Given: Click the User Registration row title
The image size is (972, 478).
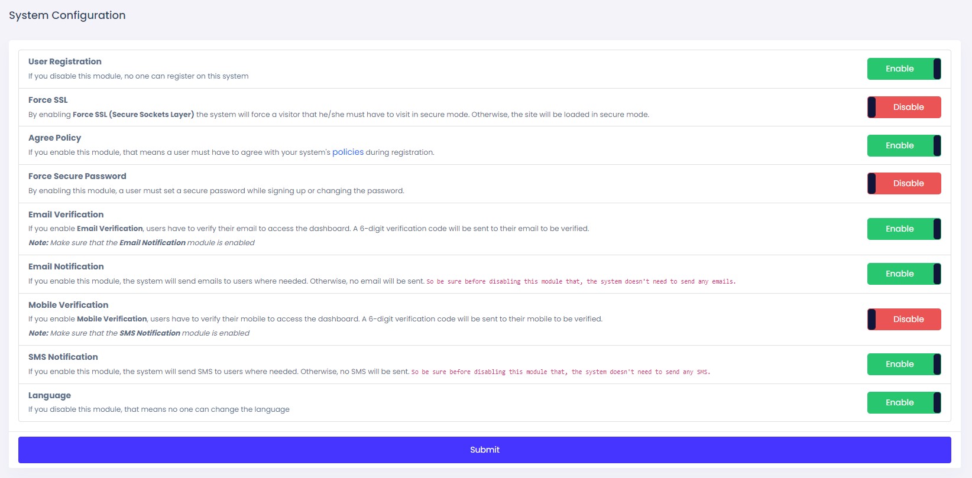Looking at the screenshot, I should point(64,61).
